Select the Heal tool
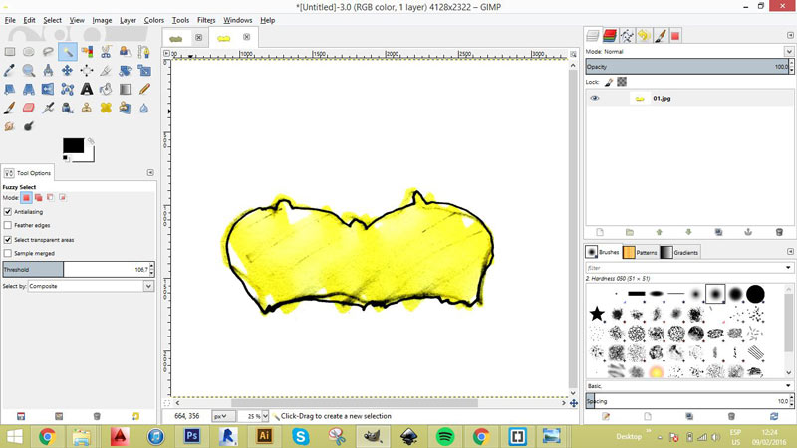This screenshot has width=797, height=448. pos(106,108)
